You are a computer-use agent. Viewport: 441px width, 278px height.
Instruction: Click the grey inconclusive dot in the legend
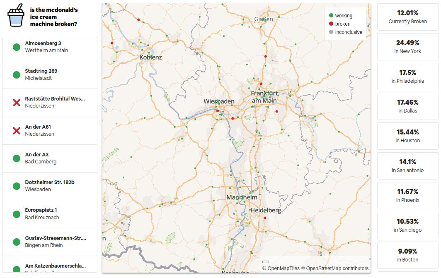pos(331,32)
